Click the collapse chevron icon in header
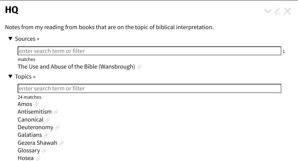298x161 pixels. click(x=268, y=11)
